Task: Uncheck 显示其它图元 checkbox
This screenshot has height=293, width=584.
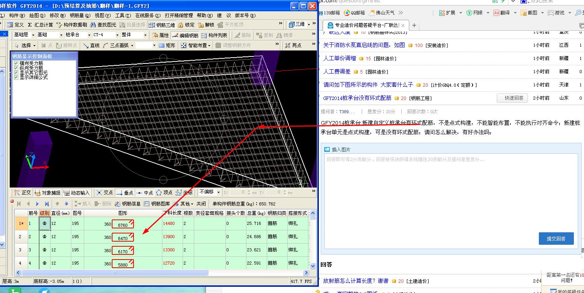Action: (x=16, y=73)
